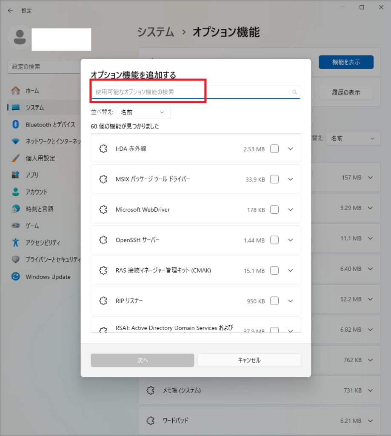Expand the ワードパッド 6.21 MB row chevron
Image resolution: width=391 pixels, height=436 pixels.
coord(370,421)
